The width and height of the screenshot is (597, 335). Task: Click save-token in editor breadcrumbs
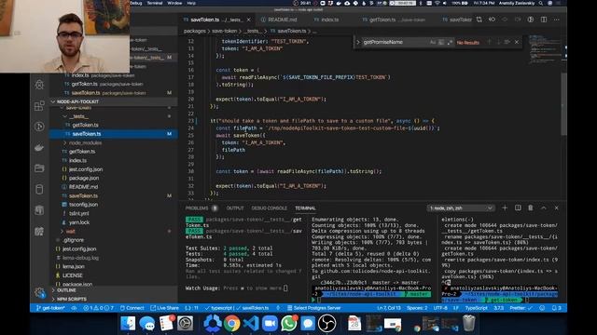224,31
